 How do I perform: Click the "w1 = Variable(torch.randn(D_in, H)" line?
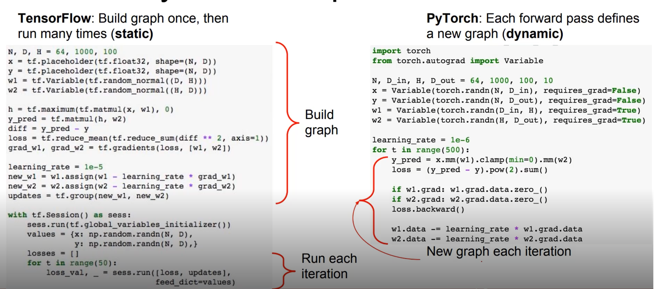[x=506, y=110]
